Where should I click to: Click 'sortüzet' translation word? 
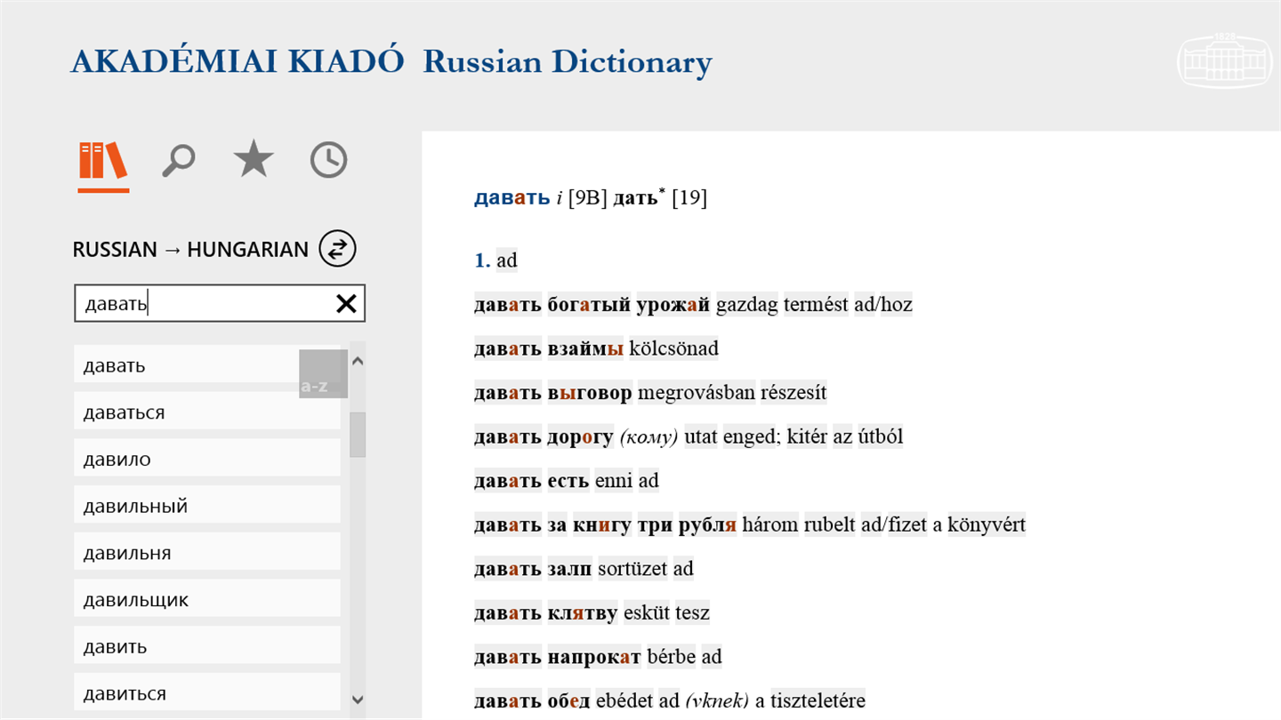tap(632, 569)
